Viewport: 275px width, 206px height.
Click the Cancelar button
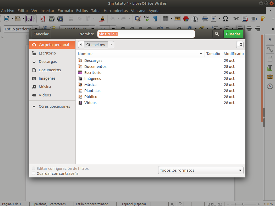pyautogui.click(x=41, y=34)
